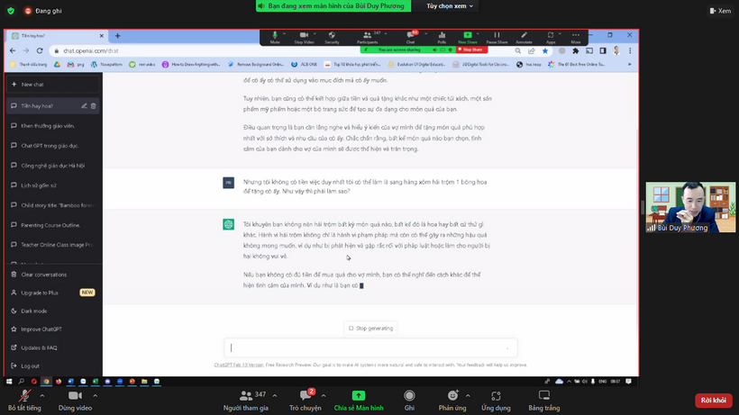739x415 pixels.
Task: Reload the chat.openai.com page
Action: (x=40, y=50)
